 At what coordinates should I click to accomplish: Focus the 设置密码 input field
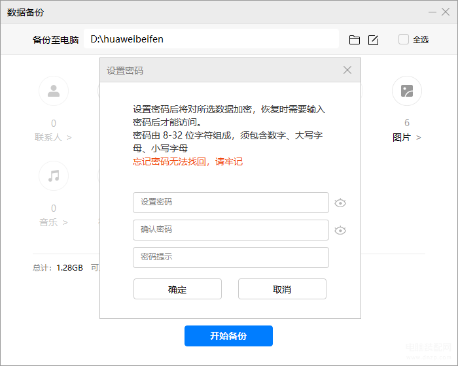coord(230,203)
